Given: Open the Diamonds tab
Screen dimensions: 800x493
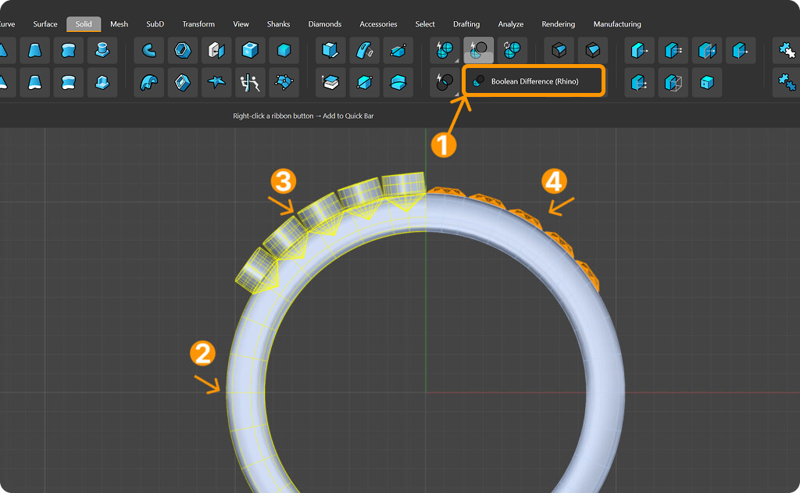Looking at the screenshot, I should point(324,24).
